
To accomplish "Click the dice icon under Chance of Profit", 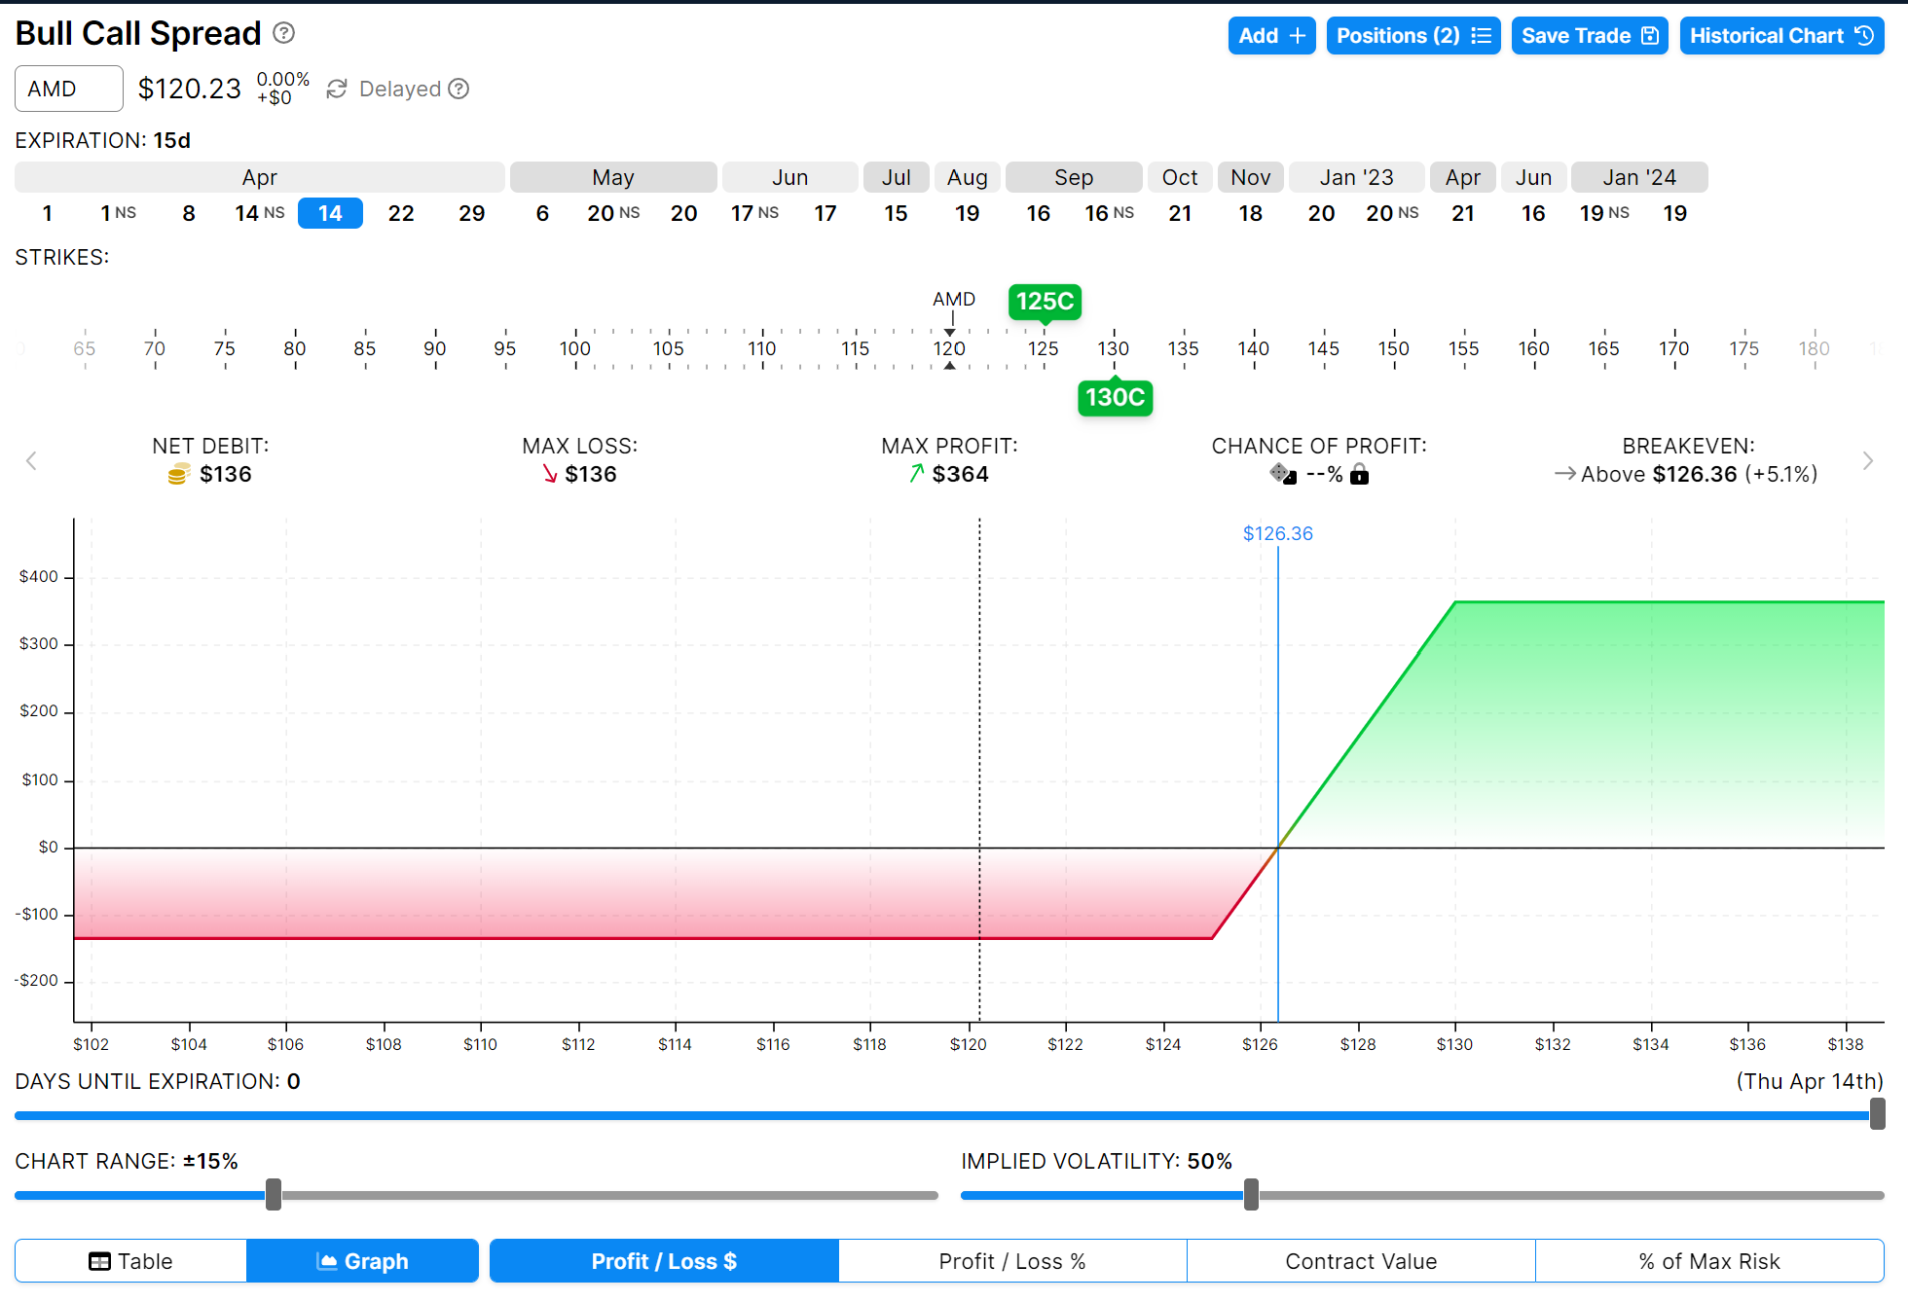I will point(1282,474).
